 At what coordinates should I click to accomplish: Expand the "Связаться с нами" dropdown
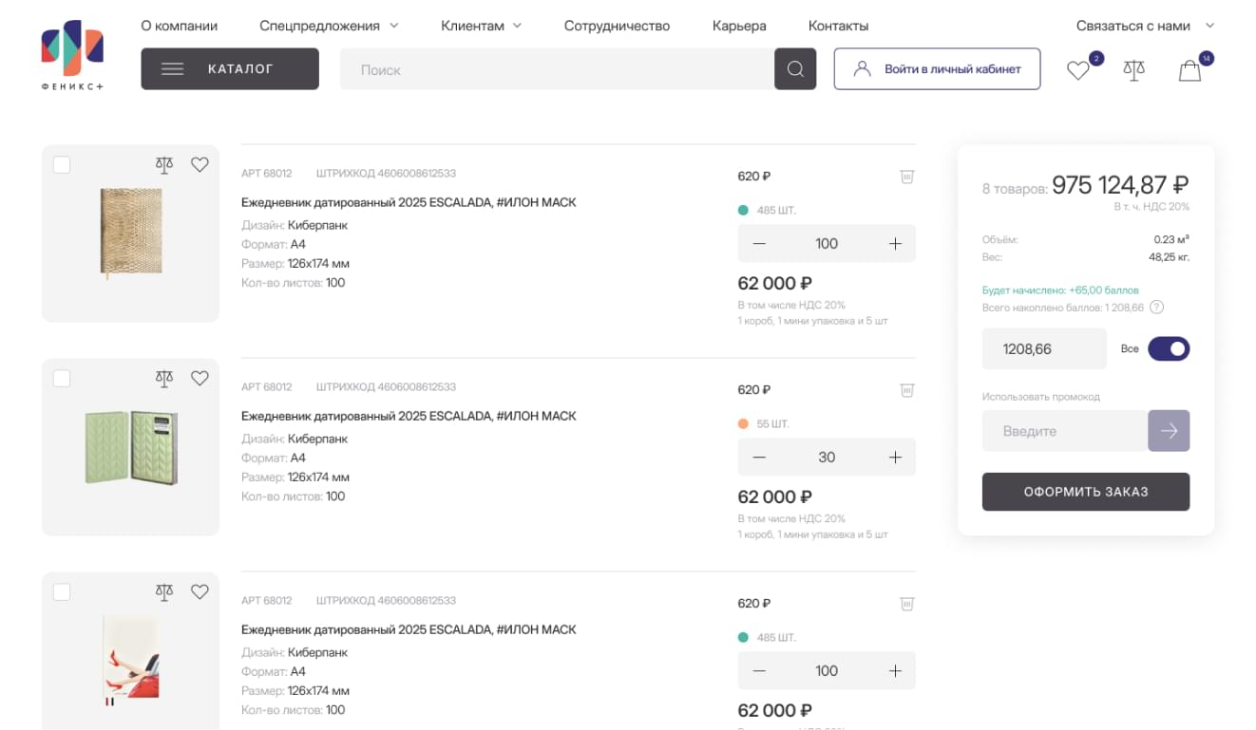click(x=1145, y=26)
